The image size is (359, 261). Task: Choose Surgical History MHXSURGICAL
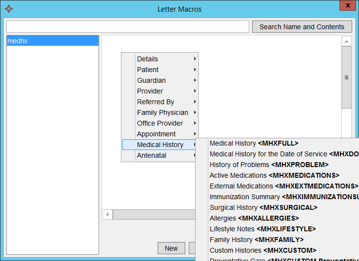point(263,207)
